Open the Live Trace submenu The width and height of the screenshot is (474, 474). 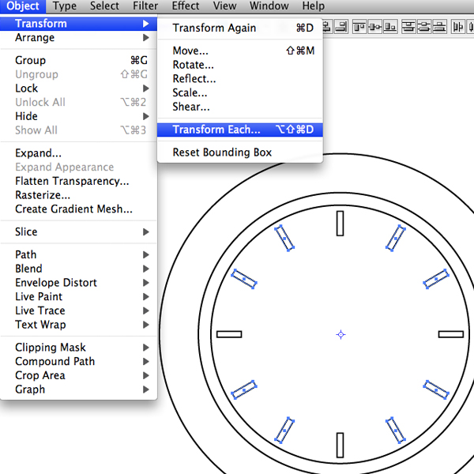click(78, 310)
